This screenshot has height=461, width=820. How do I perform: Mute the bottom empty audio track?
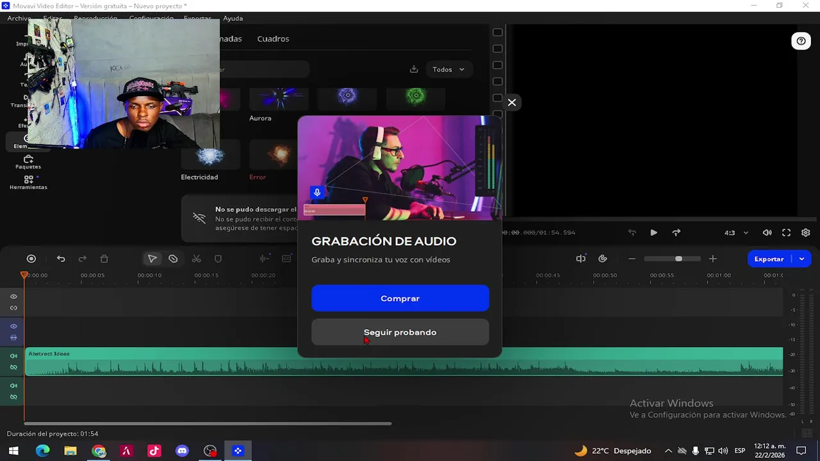13,385
